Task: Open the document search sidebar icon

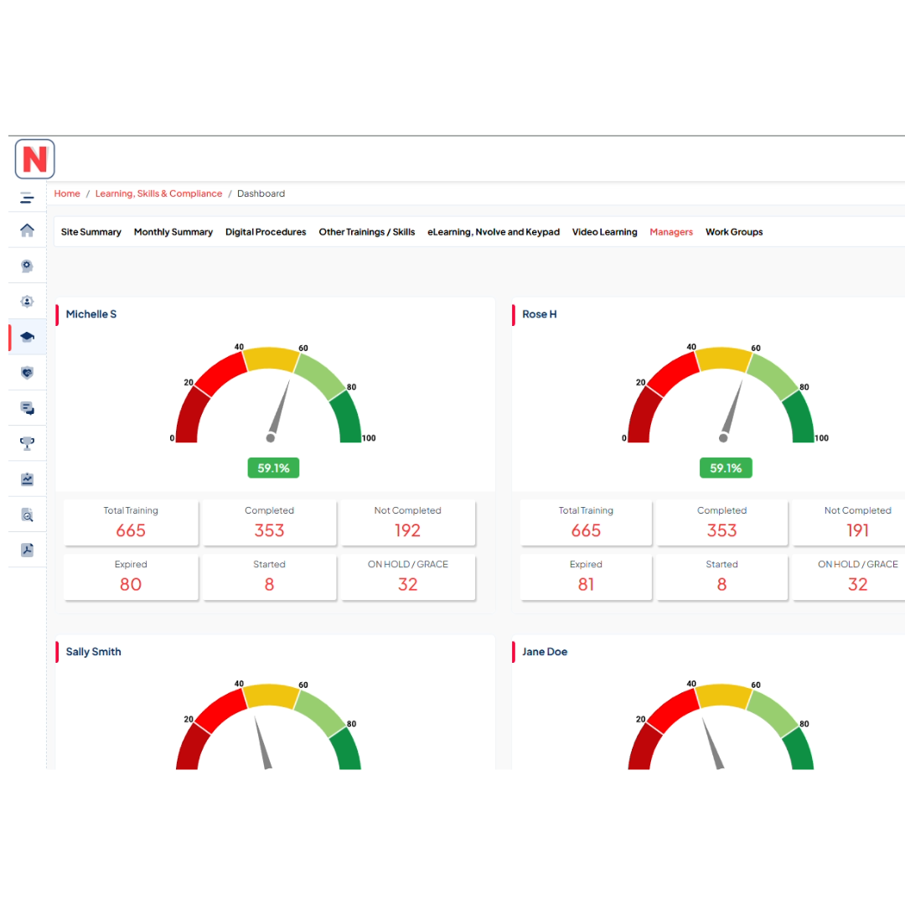Action: click(x=27, y=515)
